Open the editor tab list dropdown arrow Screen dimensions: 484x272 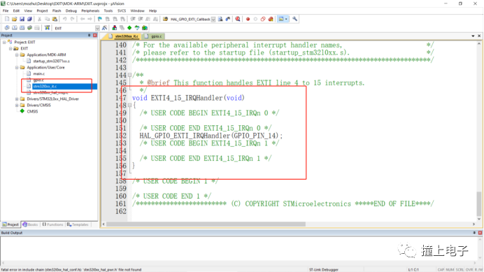(473, 36)
